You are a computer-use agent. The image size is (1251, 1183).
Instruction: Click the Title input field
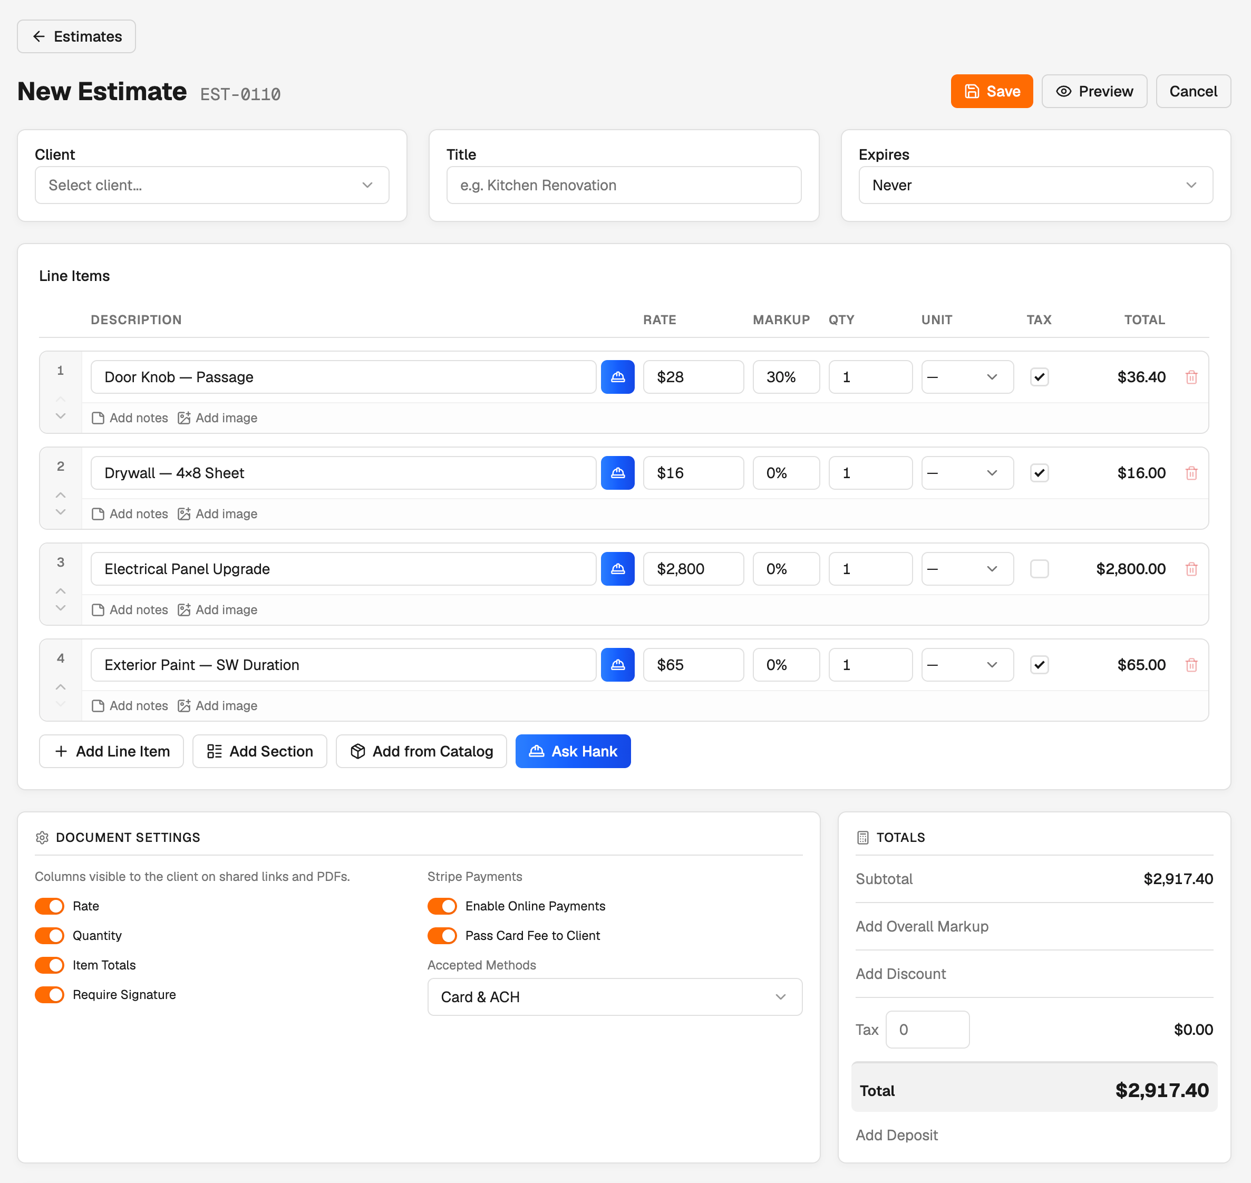(624, 186)
